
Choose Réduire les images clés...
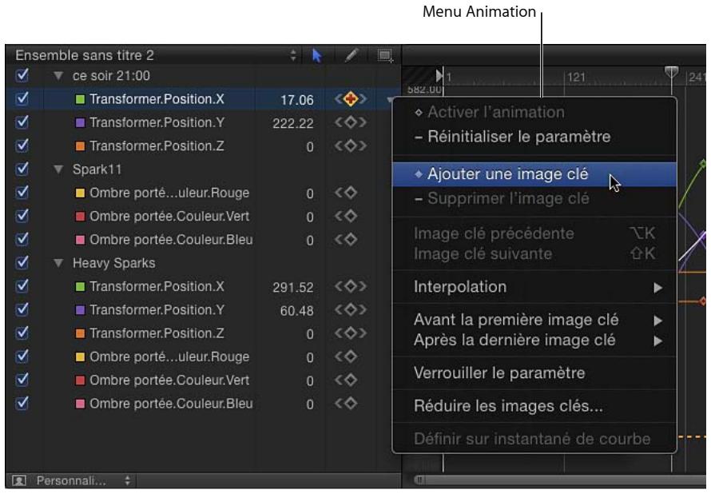tap(534, 406)
